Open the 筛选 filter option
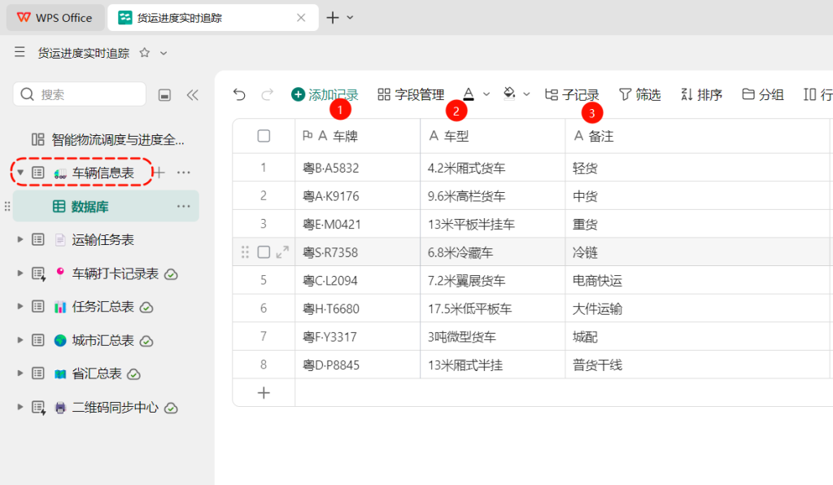This screenshot has height=485, width=833. (639, 94)
